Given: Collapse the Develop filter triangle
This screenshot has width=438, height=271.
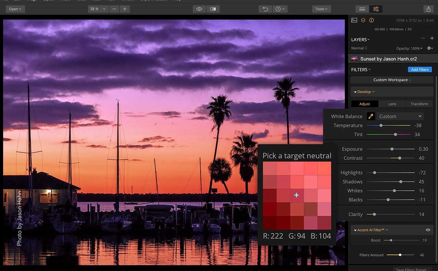Looking at the screenshot, I should coord(355,92).
